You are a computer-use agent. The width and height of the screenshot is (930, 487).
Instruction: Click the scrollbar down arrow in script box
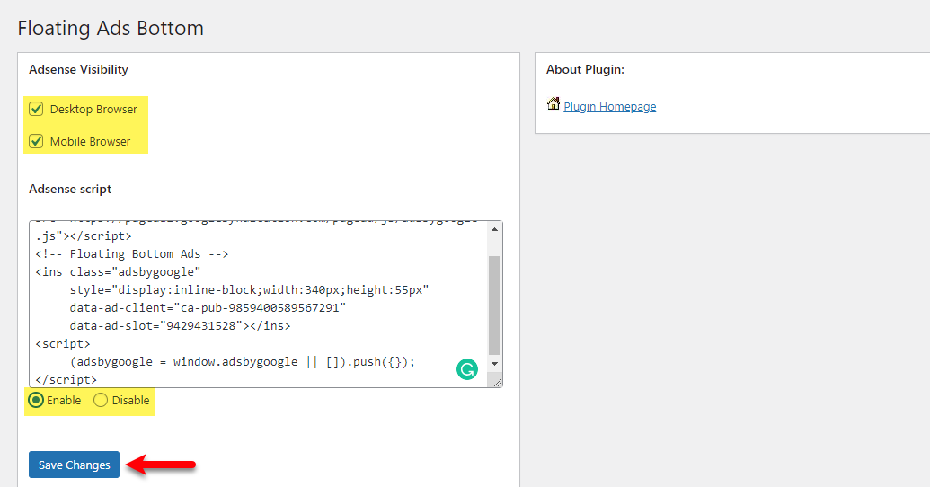495,364
